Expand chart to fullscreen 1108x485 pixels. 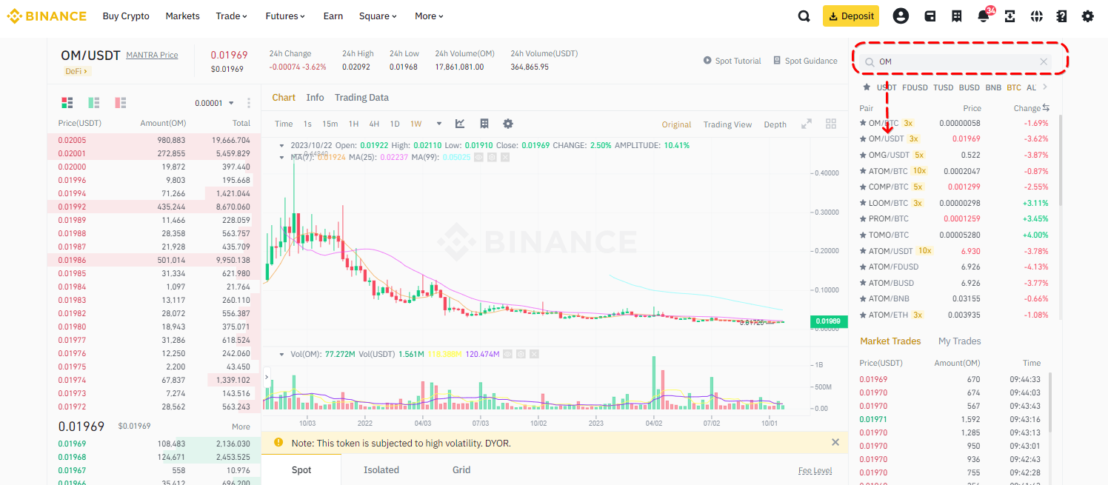807,124
